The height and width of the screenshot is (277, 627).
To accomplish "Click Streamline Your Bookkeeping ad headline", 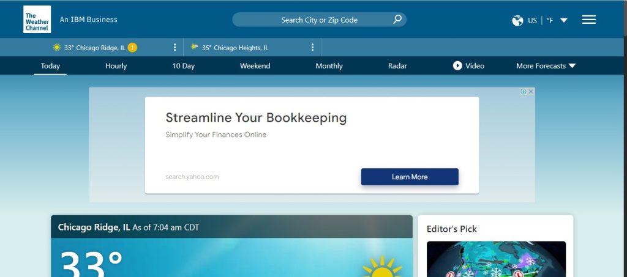I will tap(256, 118).
